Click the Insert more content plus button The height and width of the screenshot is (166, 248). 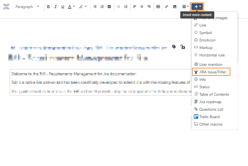point(197,7)
